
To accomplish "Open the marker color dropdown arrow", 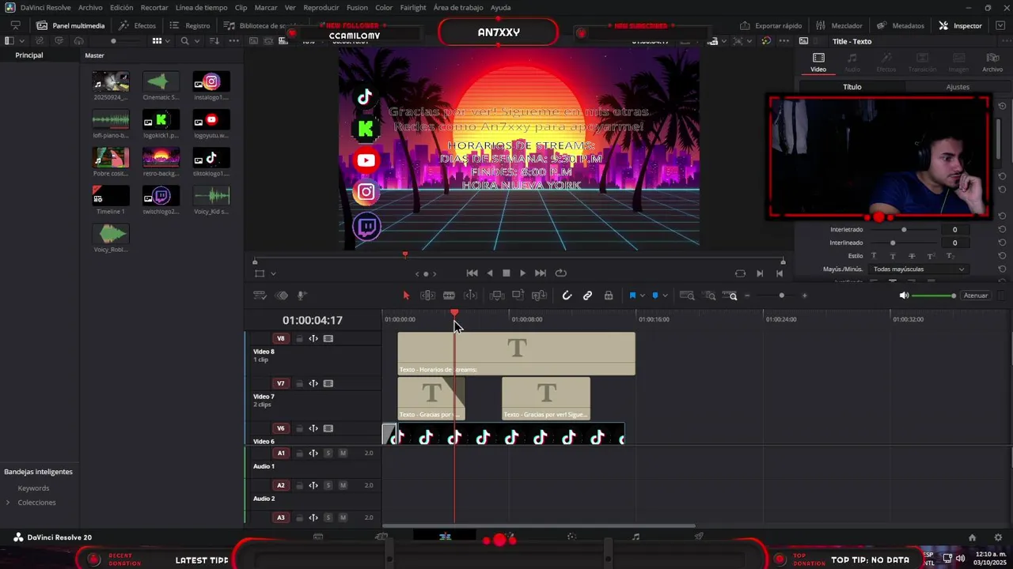I will point(665,296).
